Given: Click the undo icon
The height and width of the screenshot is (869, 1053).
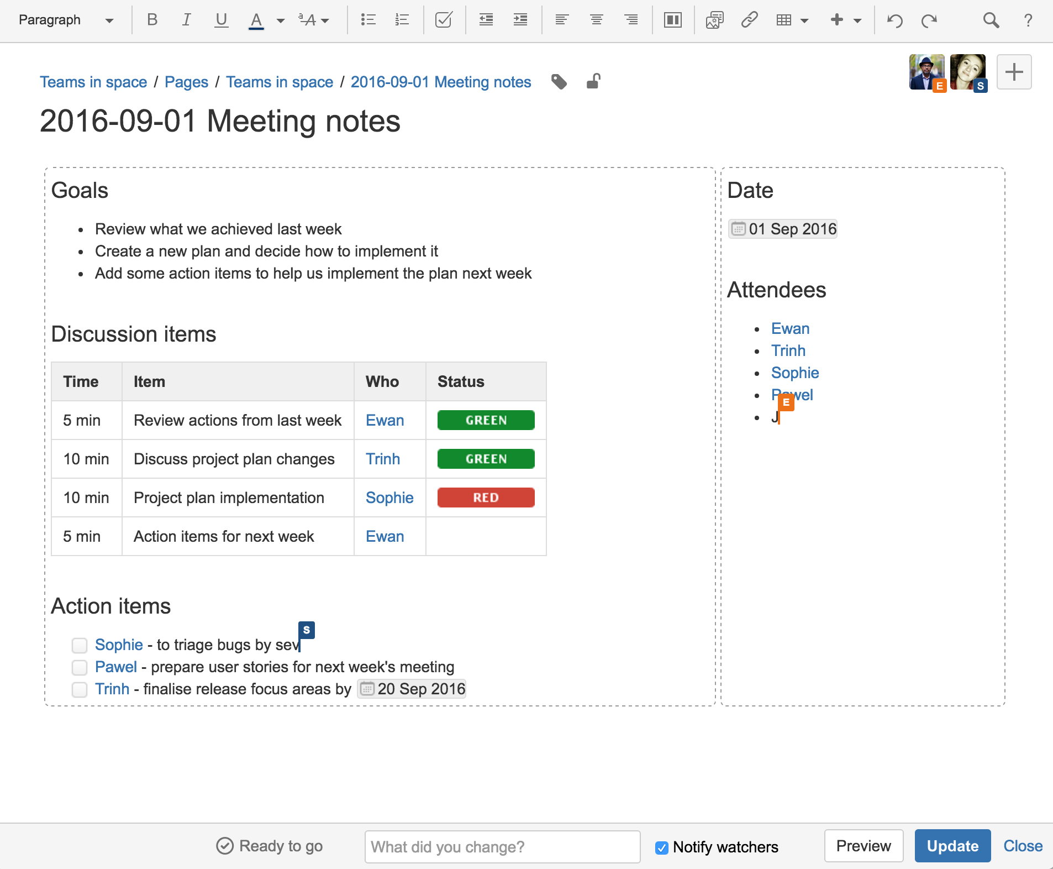Looking at the screenshot, I should click(894, 20).
